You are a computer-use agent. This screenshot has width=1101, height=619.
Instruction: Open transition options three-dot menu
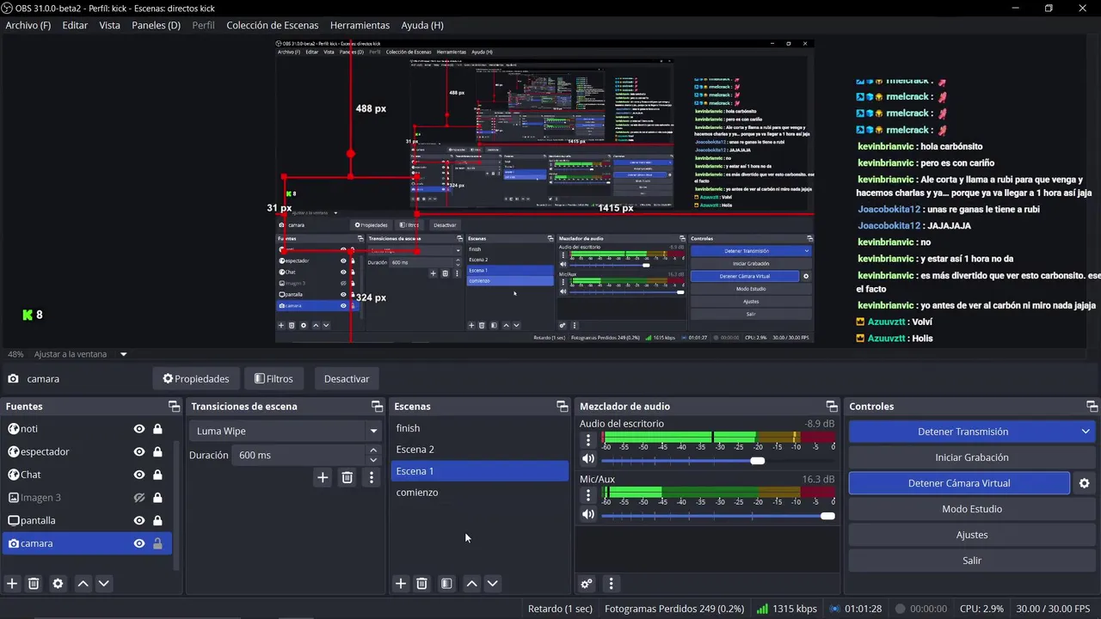[372, 477]
